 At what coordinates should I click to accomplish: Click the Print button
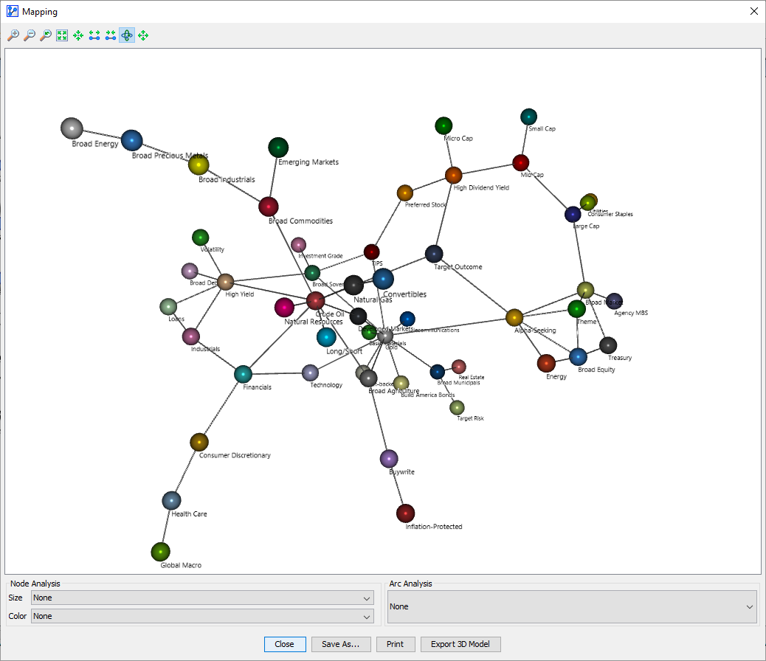click(395, 644)
